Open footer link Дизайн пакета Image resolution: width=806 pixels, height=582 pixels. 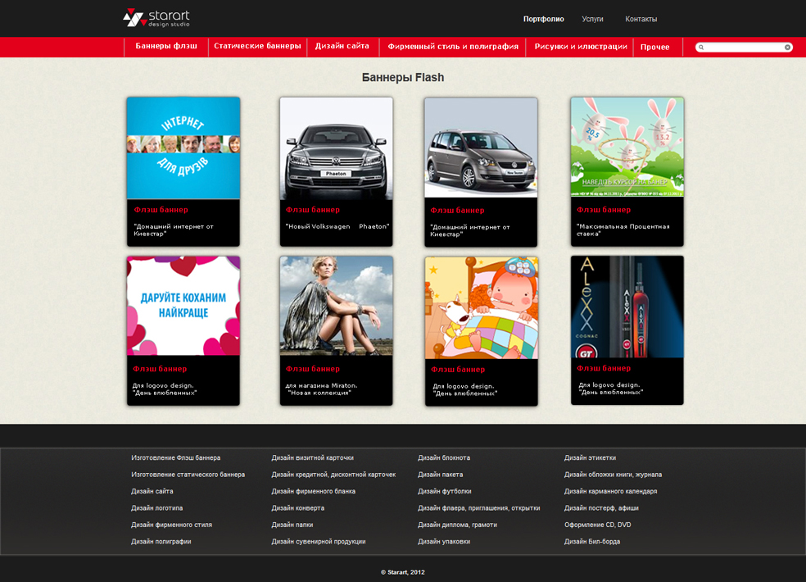(x=441, y=475)
